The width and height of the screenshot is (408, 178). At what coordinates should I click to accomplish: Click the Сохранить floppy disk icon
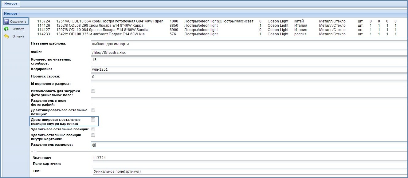tap(6, 22)
